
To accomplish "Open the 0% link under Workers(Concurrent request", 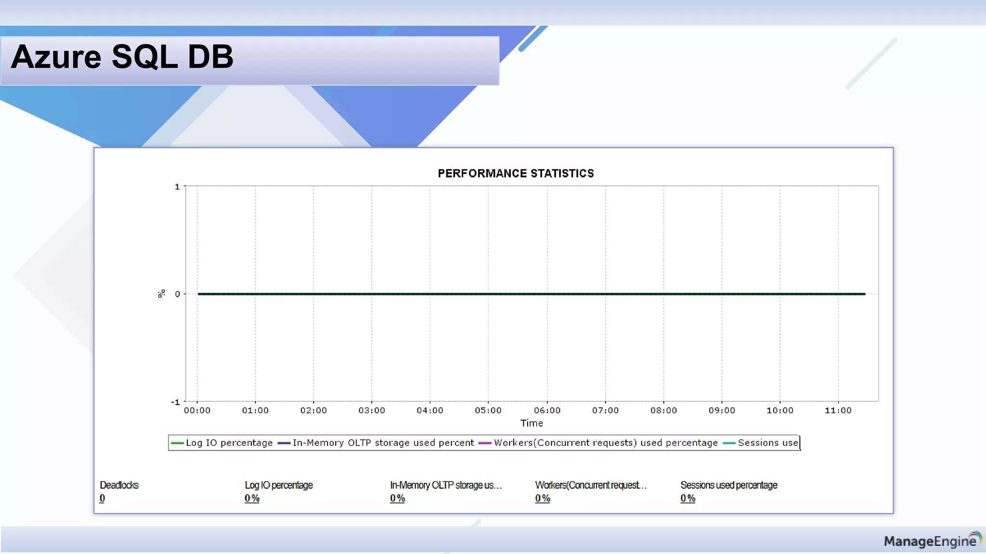I will [x=543, y=498].
